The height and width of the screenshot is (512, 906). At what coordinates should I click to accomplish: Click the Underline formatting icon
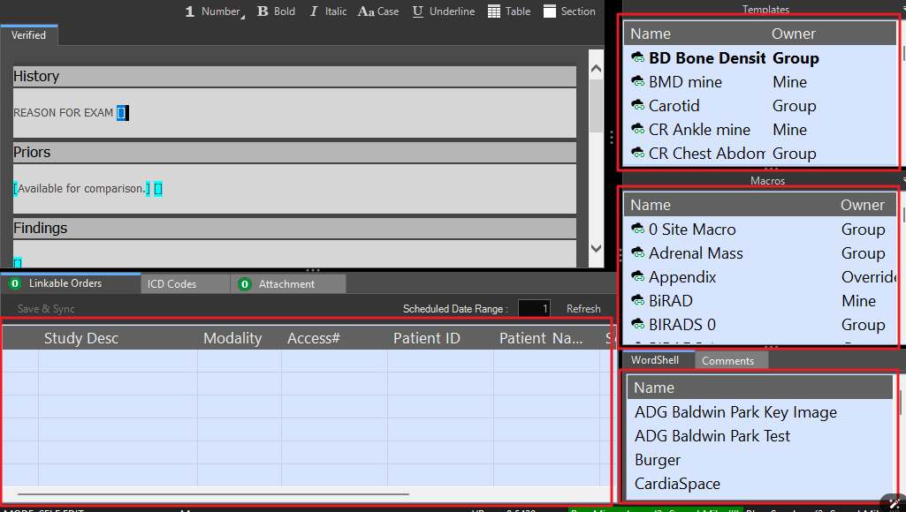(444, 11)
